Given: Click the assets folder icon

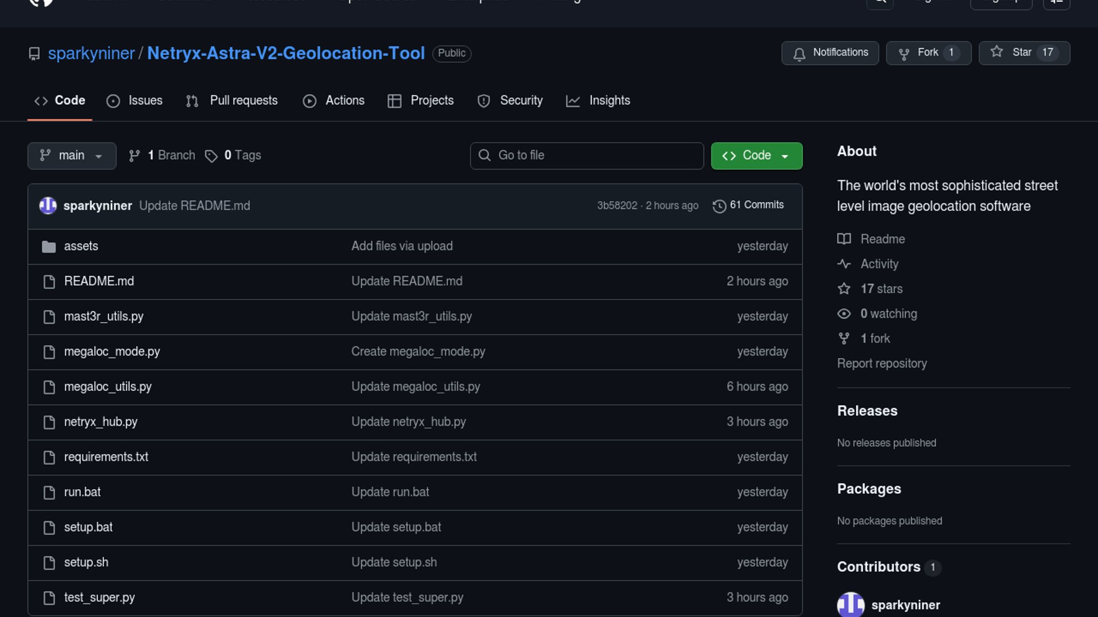Looking at the screenshot, I should [x=49, y=246].
